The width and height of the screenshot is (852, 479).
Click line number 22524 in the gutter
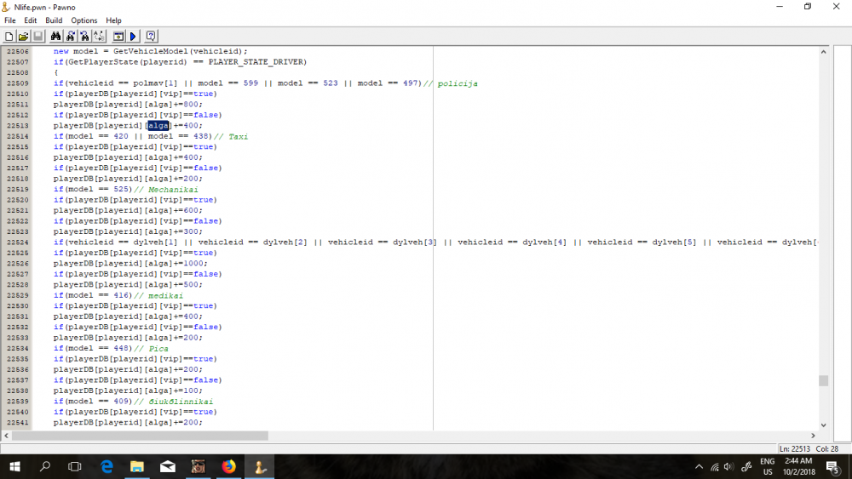click(17, 242)
